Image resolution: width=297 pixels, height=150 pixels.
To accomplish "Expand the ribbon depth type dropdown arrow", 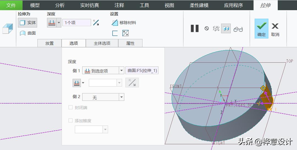I will pos(59,23).
